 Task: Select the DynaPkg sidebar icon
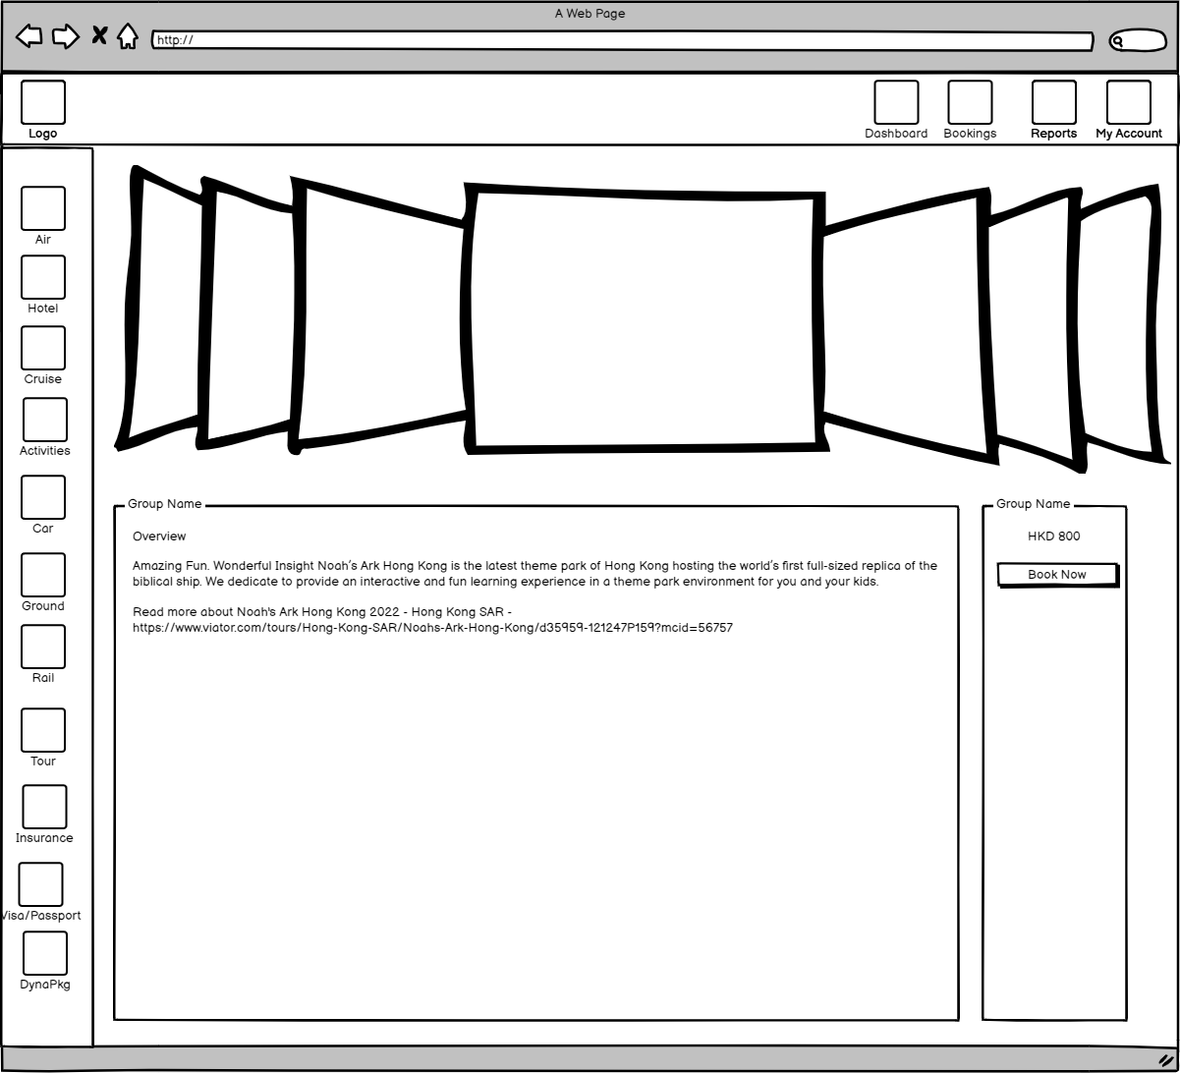[x=45, y=954]
